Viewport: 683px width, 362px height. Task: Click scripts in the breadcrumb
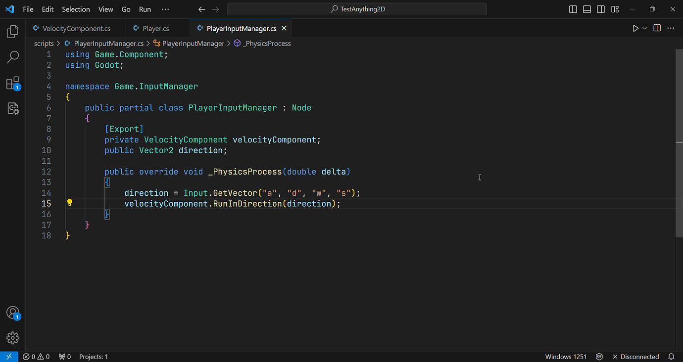click(x=44, y=44)
